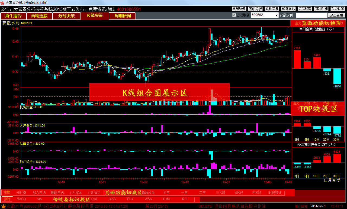Click the 私募资金: -335.00 label
This screenshot has width=347, height=209.
(32, 144)
